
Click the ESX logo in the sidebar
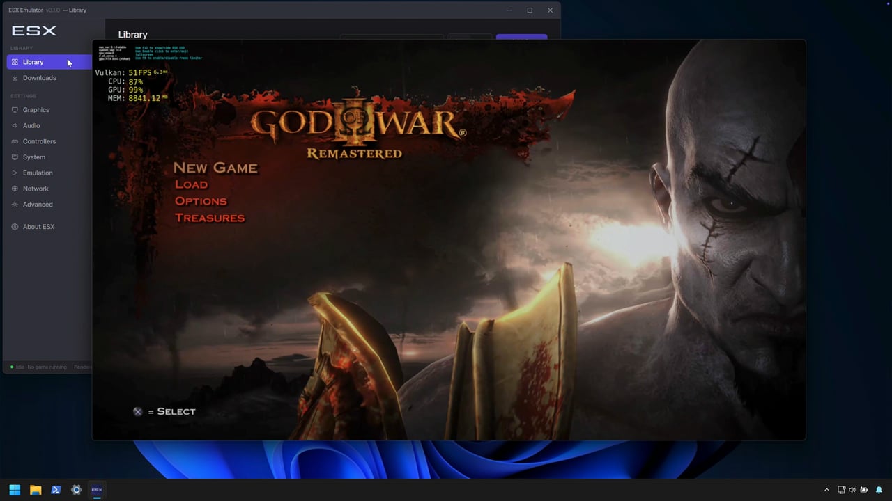click(34, 31)
